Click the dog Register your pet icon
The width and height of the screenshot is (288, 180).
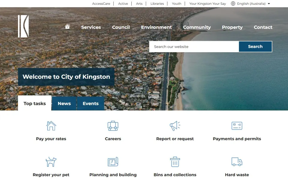tap(51, 162)
